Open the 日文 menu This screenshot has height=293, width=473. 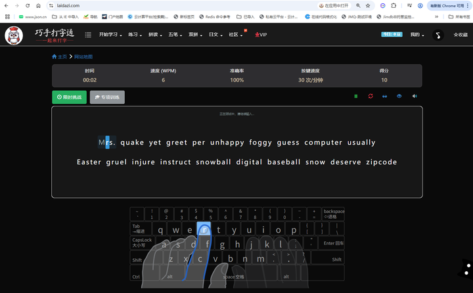click(215, 35)
